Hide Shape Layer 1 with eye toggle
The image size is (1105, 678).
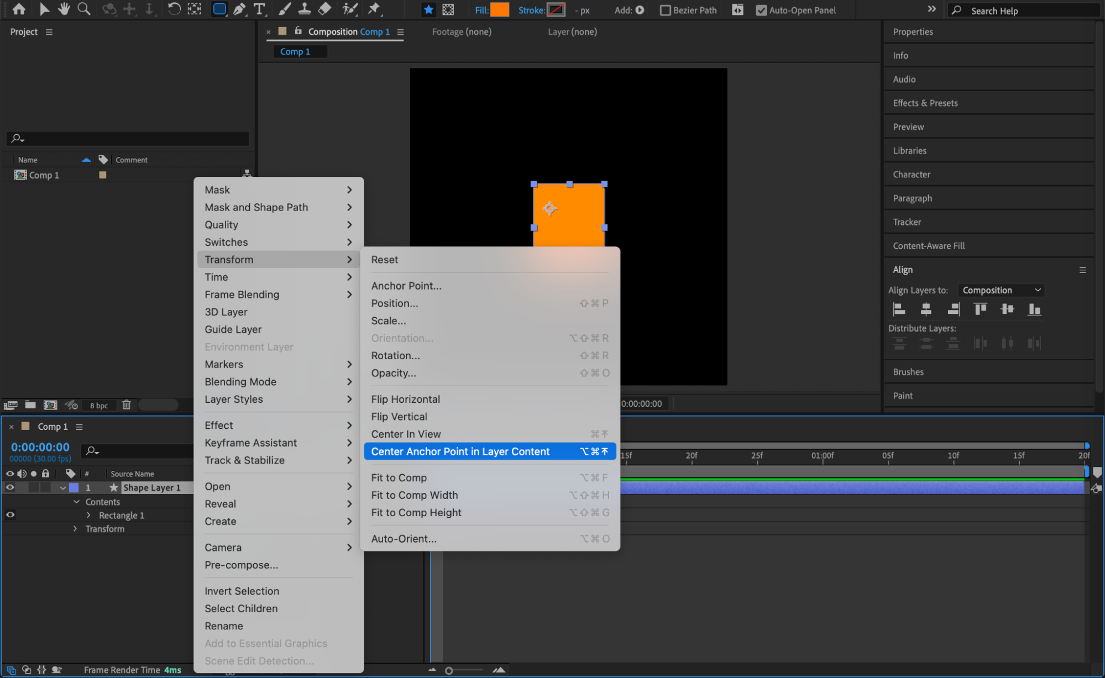click(10, 487)
